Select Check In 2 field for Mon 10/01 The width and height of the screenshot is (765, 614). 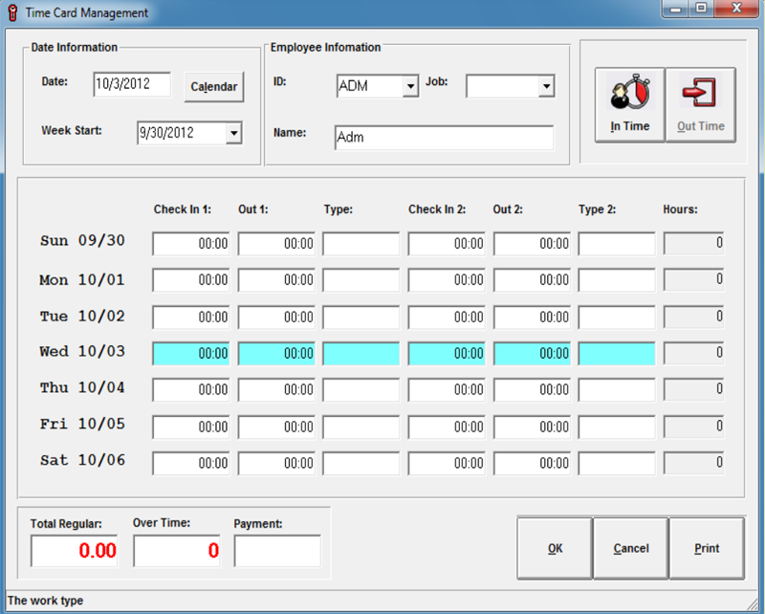(x=447, y=280)
